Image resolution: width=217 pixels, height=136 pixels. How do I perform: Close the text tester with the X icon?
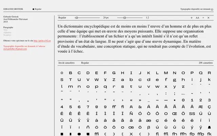pyautogui.click(x=209, y=18)
